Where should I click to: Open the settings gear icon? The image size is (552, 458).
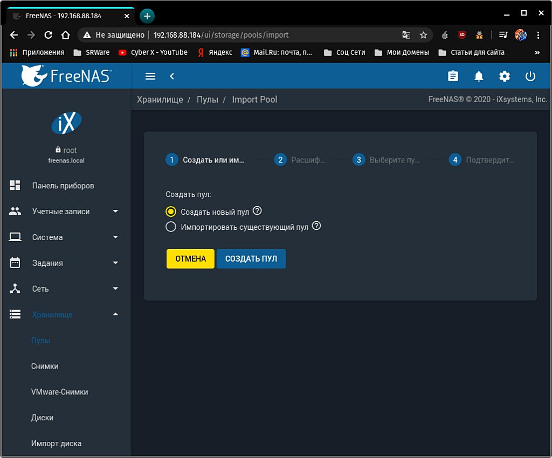pyautogui.click(x=505, y=76)
